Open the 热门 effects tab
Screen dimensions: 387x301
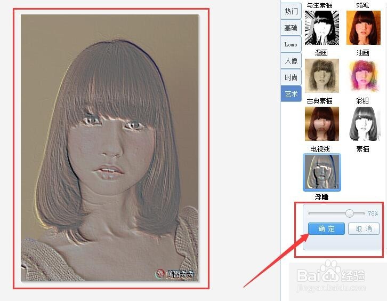click(x=291, y=11)
